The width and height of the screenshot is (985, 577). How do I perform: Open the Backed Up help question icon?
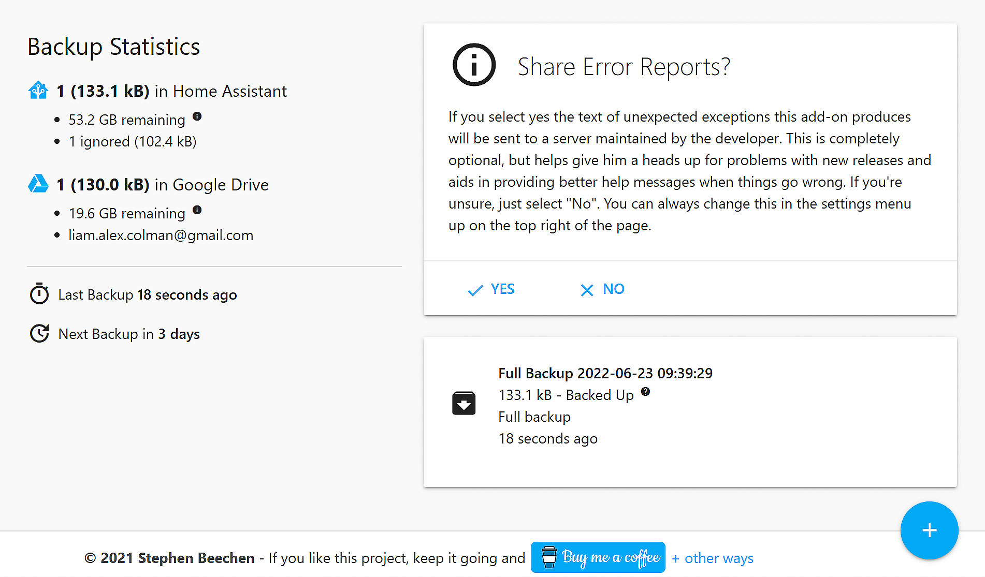pos(645,391)
